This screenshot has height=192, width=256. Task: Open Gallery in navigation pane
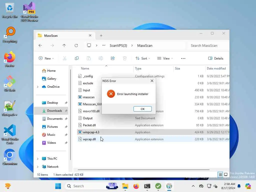tap(51, 79)
